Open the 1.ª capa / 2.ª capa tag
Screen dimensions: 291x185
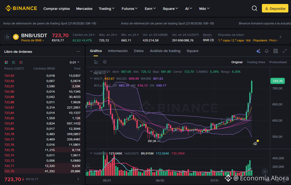pos(231,40)
